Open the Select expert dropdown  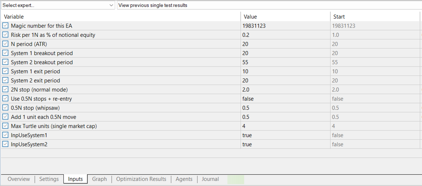click(58, 5)
